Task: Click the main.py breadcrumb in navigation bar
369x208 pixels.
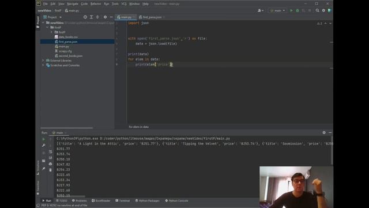Action: click(72, 10)
